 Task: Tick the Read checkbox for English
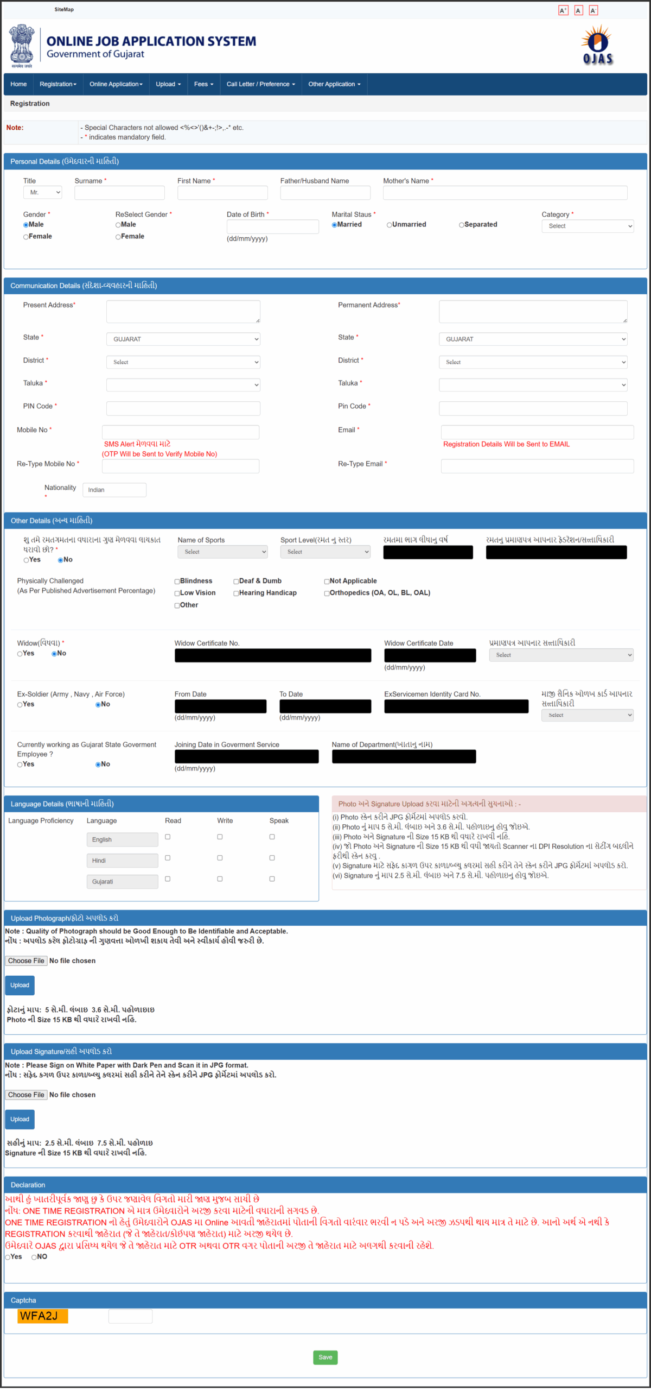tap(168, 837)
